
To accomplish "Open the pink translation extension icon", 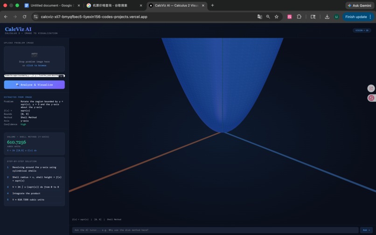I will point(289,17).
